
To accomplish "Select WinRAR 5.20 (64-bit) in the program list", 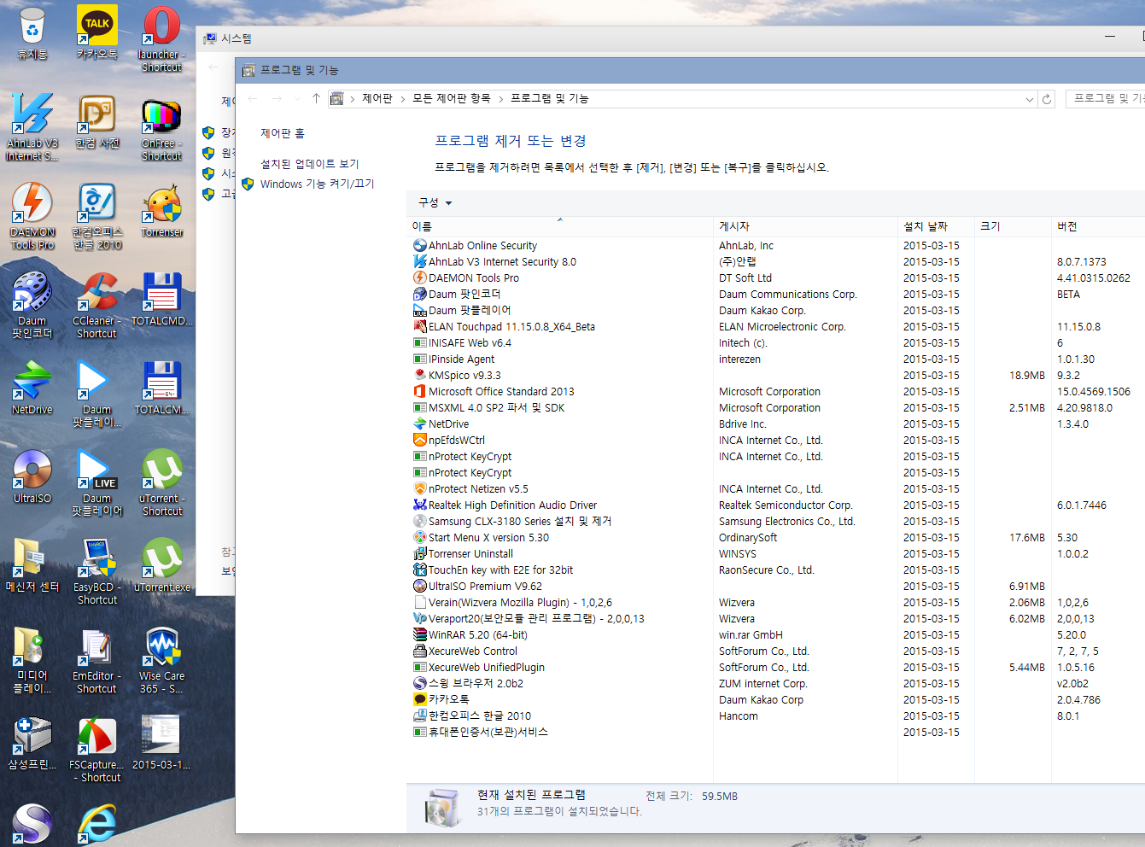I will pyautogui.click(x=478, y=635).
